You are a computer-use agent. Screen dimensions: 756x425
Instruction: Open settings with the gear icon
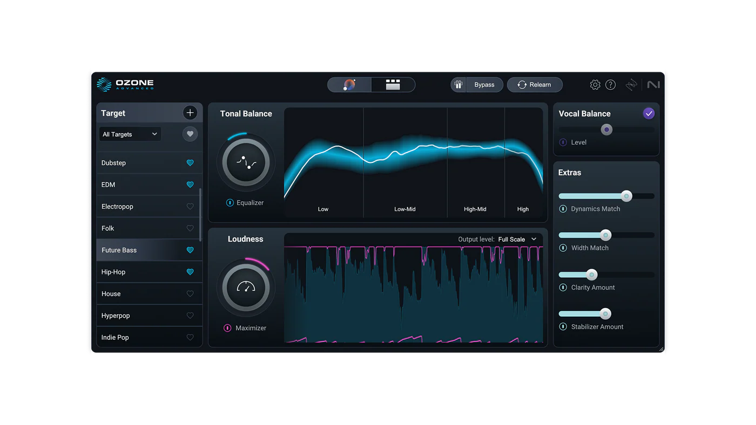(x=595, y=85)
